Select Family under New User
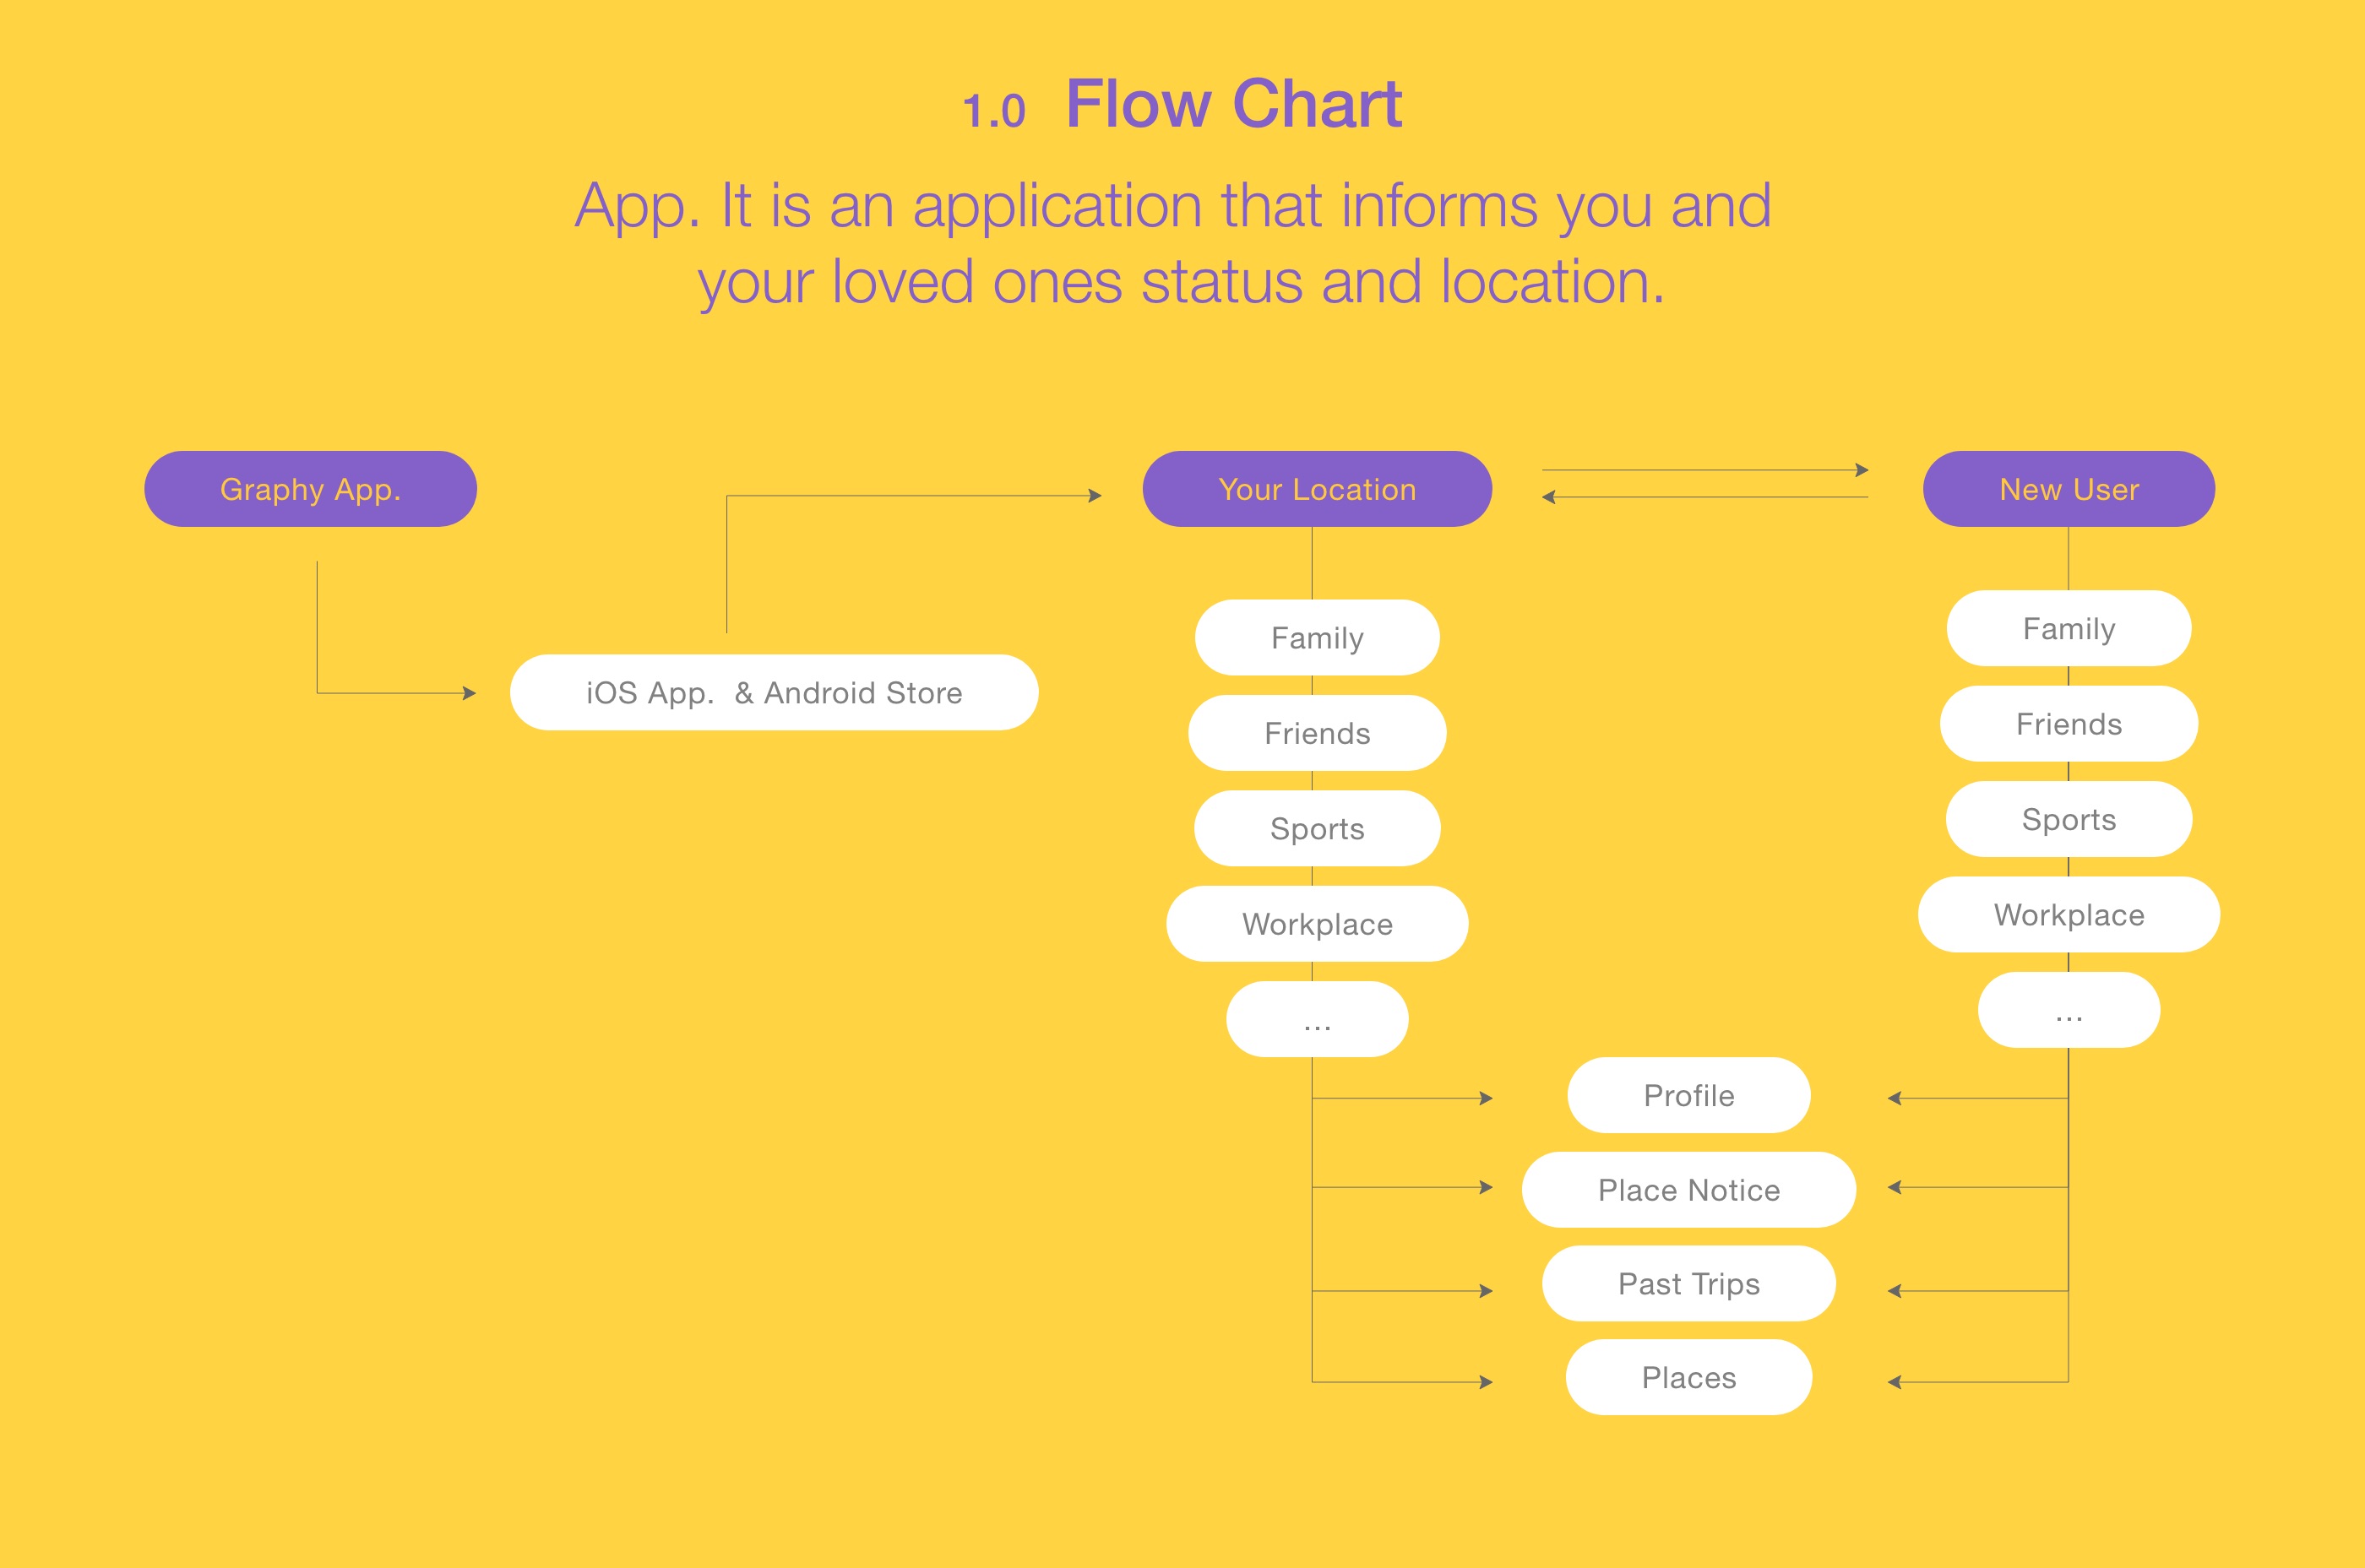Image resolution: width=2365 pixels, height=1568 pixels. pos(2068,628)
